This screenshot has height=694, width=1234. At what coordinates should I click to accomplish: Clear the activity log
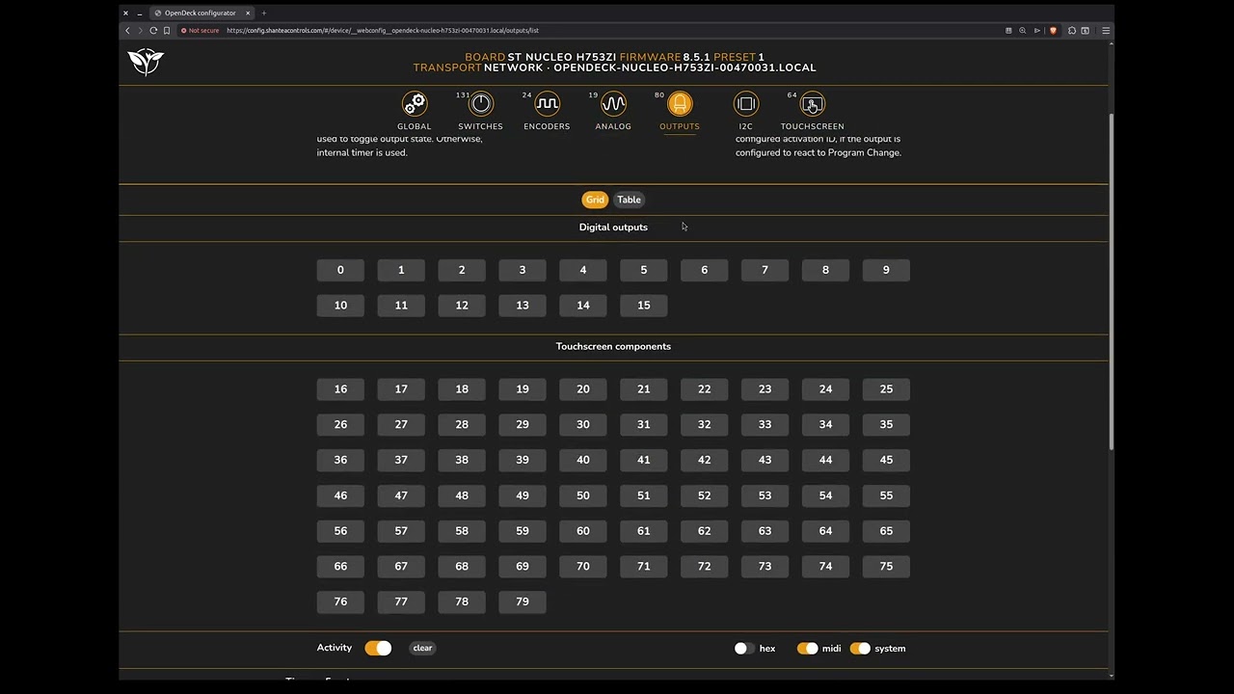tap(422, 648)
